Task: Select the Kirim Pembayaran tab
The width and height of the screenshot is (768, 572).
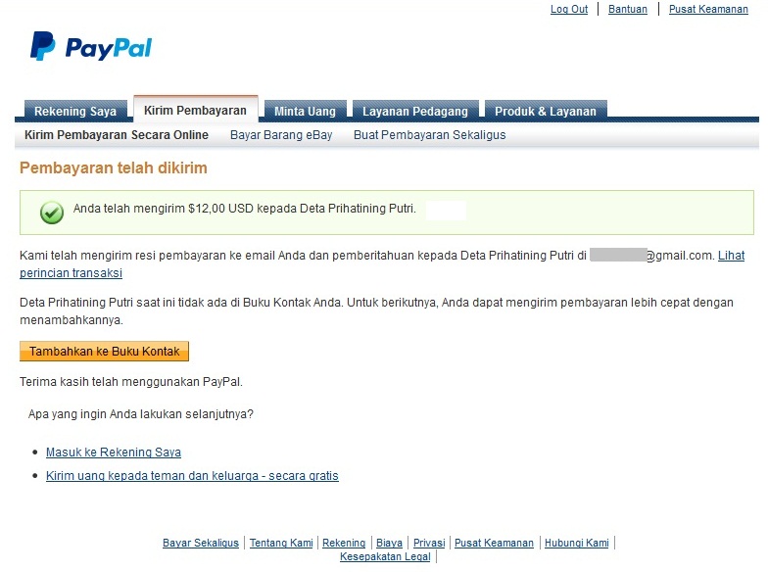Action: 196,110
